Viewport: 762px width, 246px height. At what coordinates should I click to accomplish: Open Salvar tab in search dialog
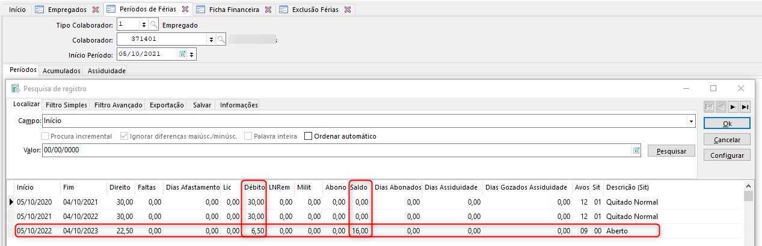(202, 105)
